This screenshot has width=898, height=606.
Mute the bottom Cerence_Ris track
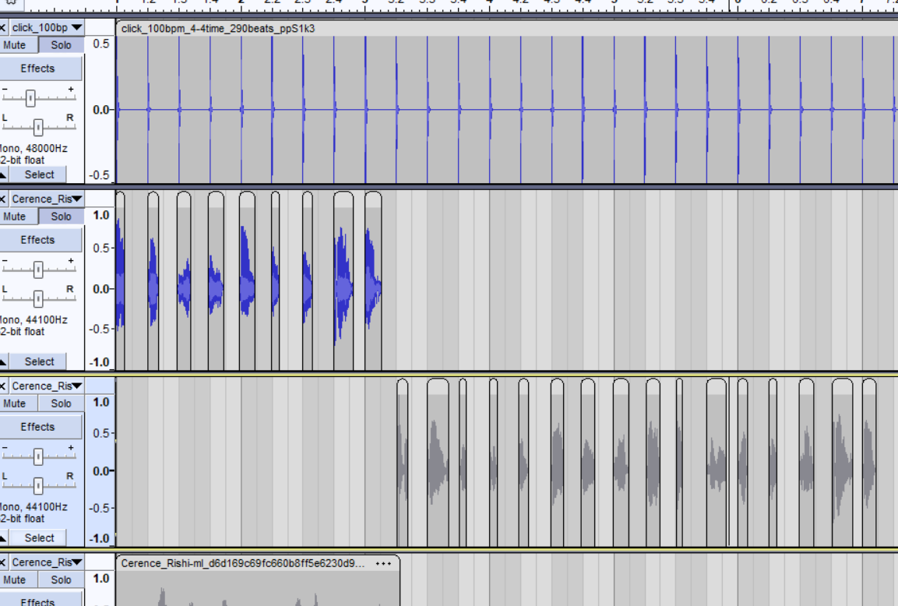point(15,580)
